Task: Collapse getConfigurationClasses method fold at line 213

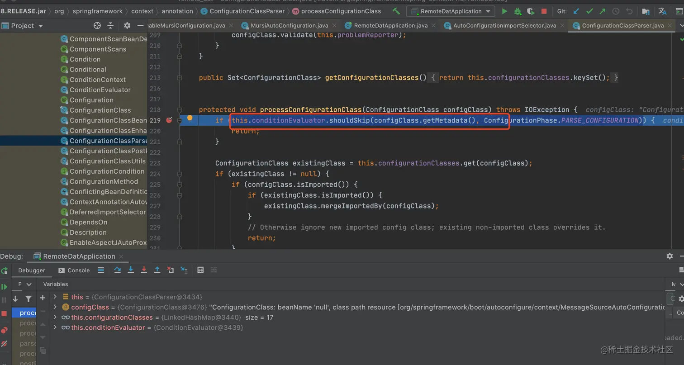Action: [x=180, y=78]
